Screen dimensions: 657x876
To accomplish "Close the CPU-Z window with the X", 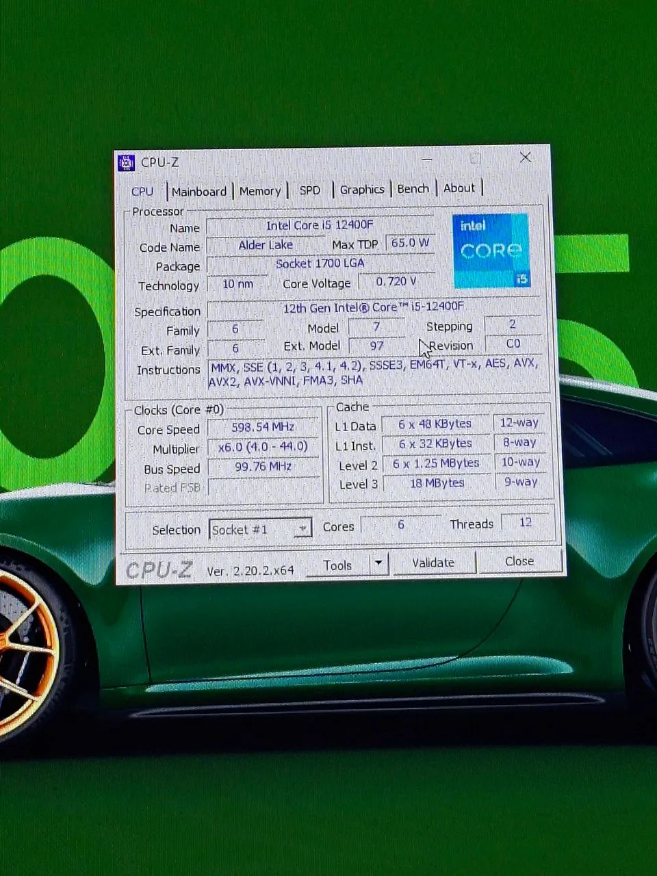I will tap(526, 157).
